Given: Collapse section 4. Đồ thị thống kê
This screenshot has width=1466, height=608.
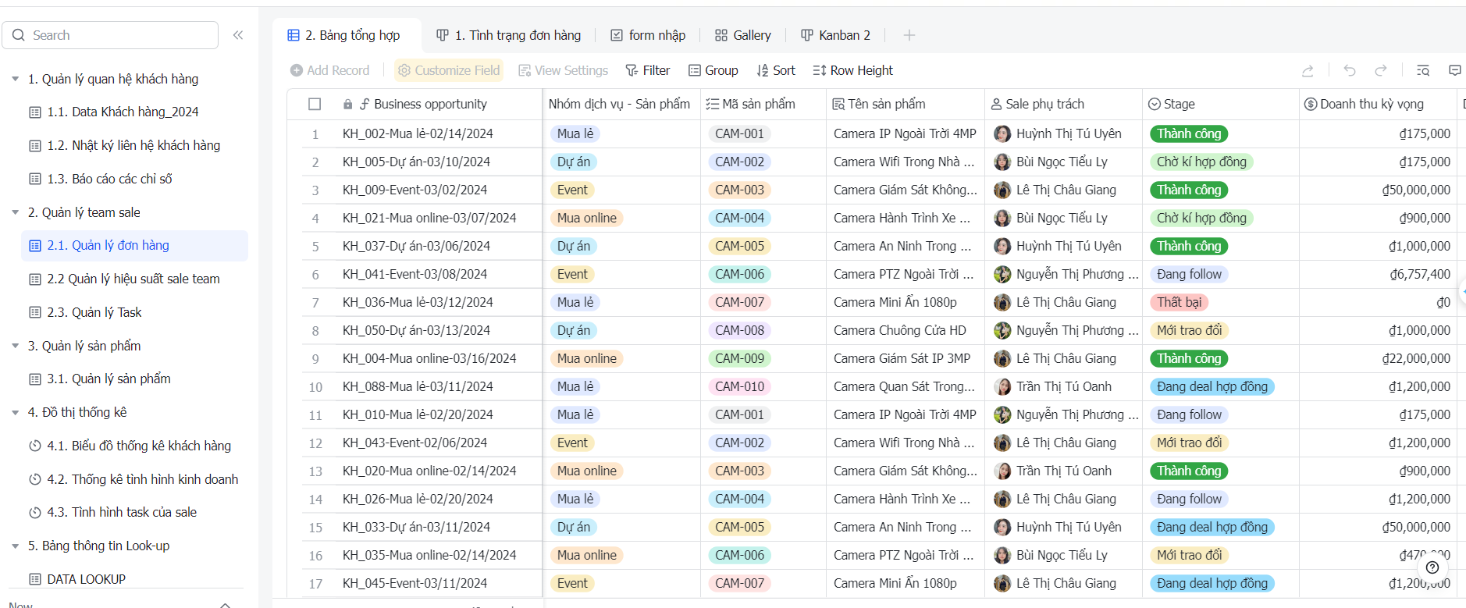Looking at the screenshot, I should (x=15, y=412).
